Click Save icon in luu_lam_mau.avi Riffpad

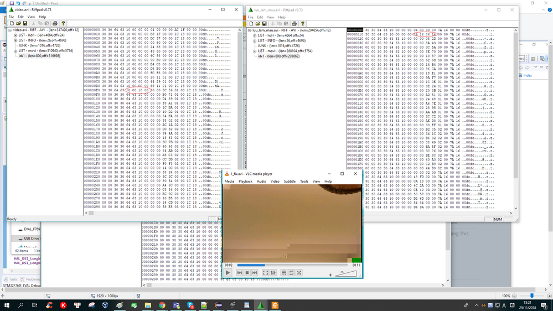265,24
